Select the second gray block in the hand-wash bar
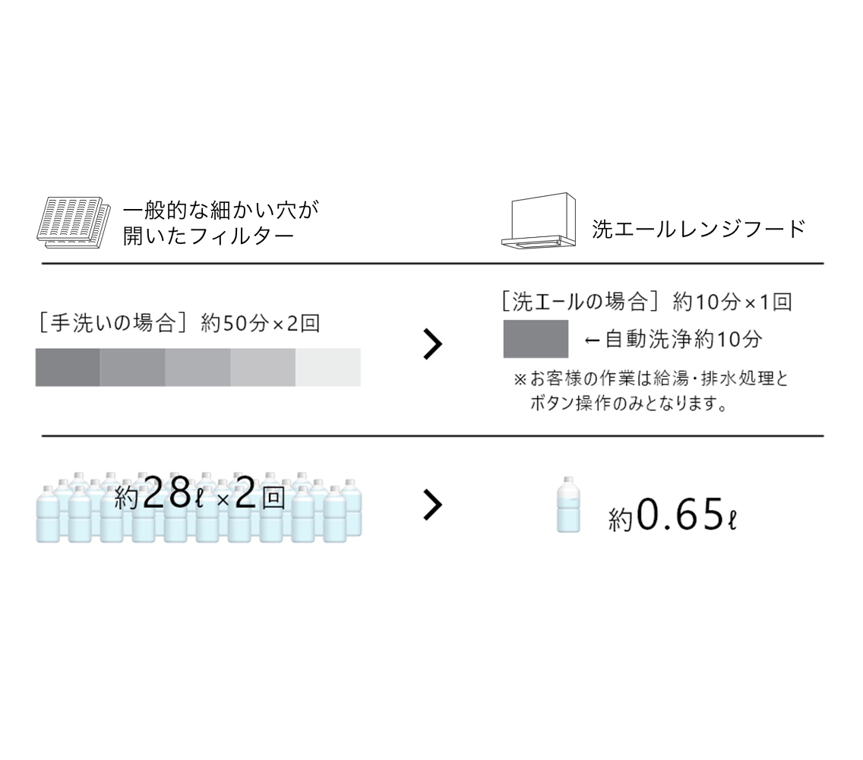This screenshot has height=760, width=863. click(132, 367)
